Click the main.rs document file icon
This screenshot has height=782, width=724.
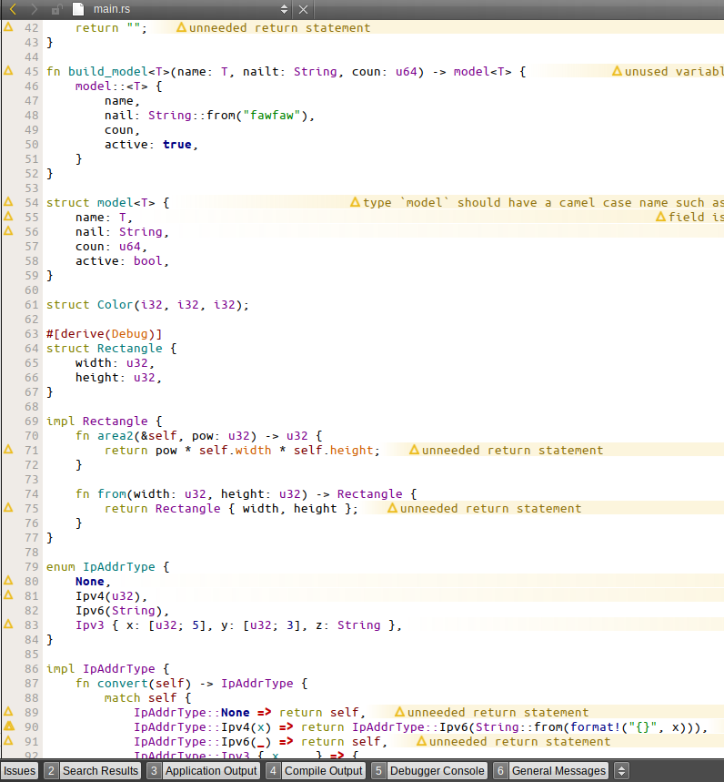[77, 9]
